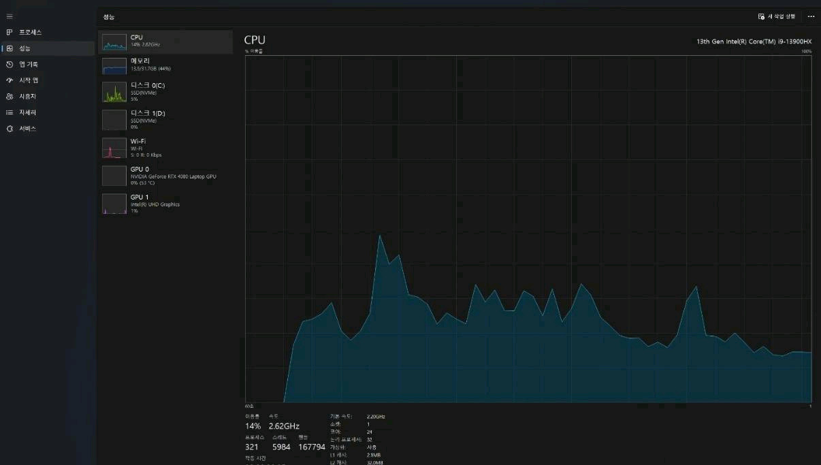Open the 사용자 (Users) view
This screenshot has width=821, height=465.
coord(26,96)
